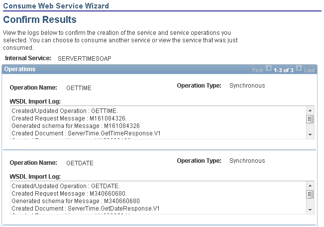Click Synchronous type for GETDATE operation
The height and width of the screenshot is (227, 324).
pyautogui.click(x=247, y=161)
